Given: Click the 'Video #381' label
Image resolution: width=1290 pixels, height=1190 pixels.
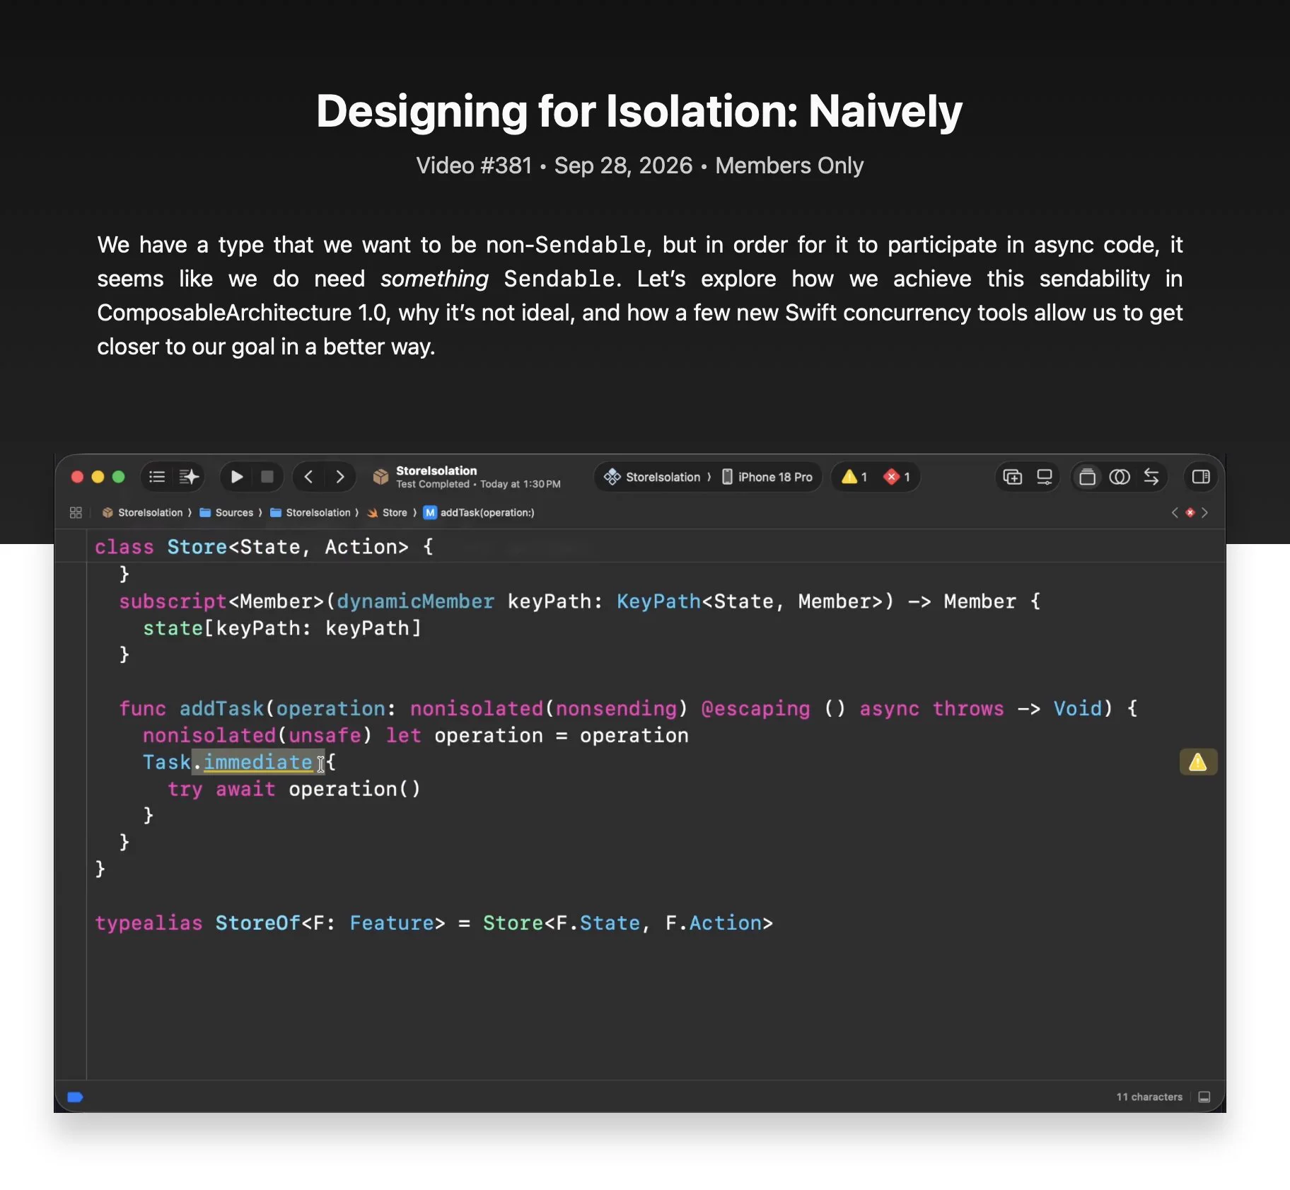Looking at the screenshot, I should pos(474,165).
